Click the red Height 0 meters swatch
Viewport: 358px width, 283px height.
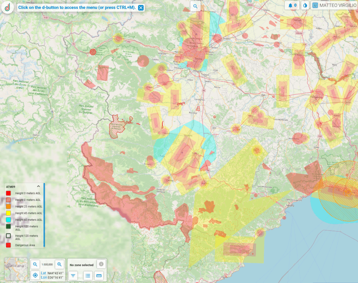coord(8,193)
